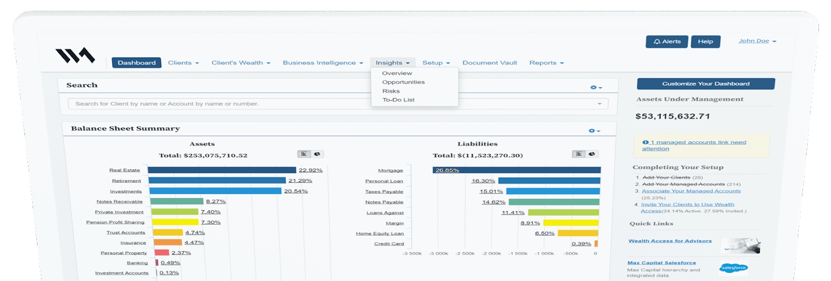Screen dimensions: 831x281
Task: Expand the Setup menu
Action: coord(436,63)
